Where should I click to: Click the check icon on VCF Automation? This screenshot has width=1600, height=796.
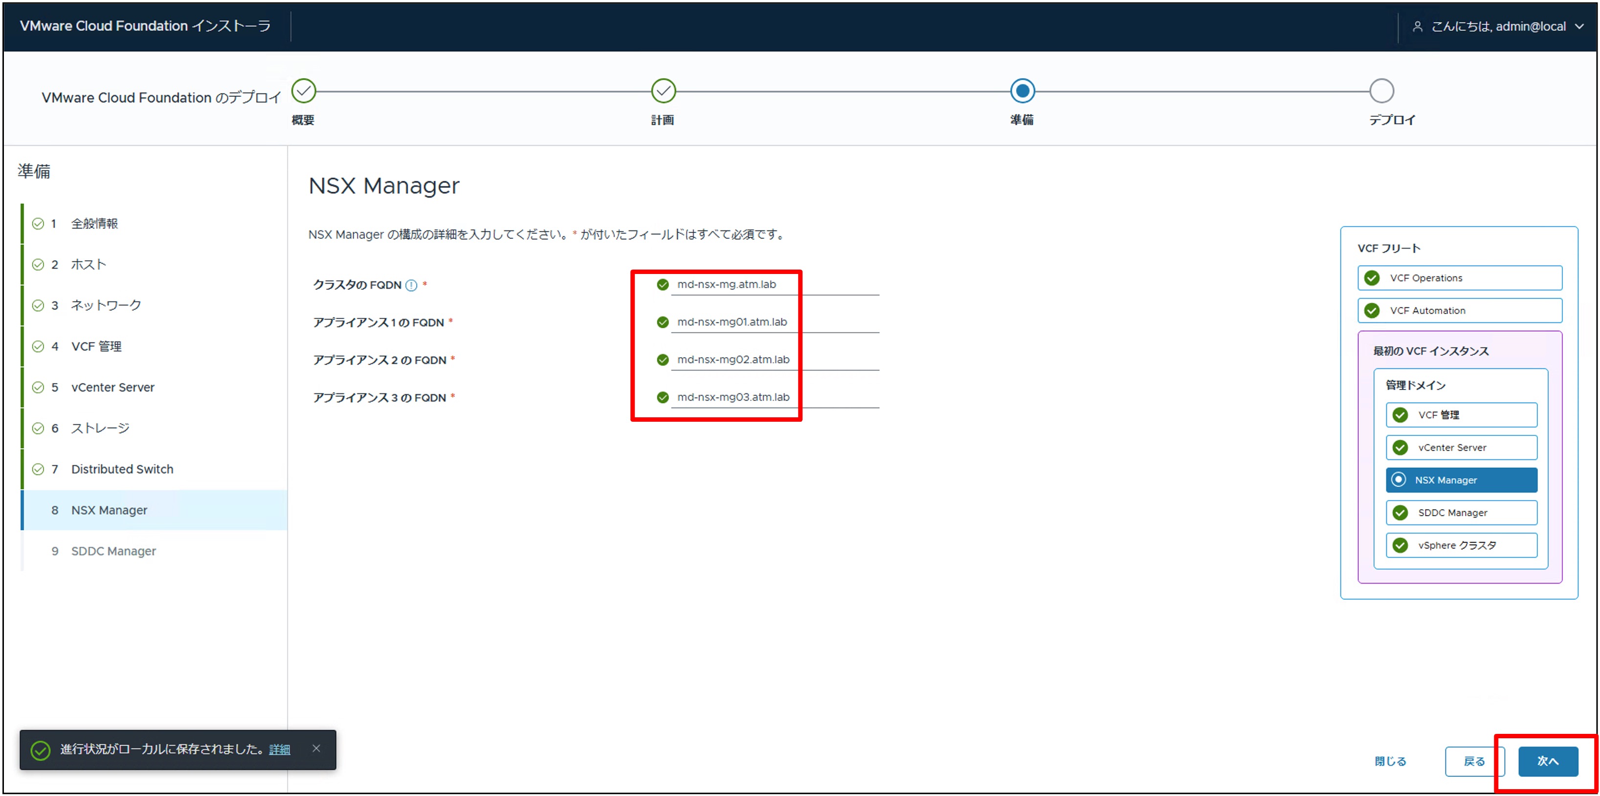pyautogui.click(x=1372, y=311)
